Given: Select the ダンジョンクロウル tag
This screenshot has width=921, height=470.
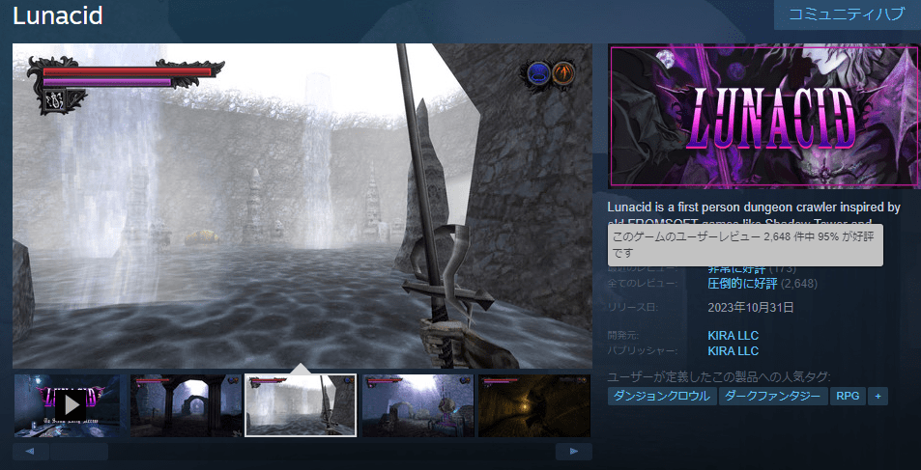Looking at the screenshot, I should coord(662,396).
